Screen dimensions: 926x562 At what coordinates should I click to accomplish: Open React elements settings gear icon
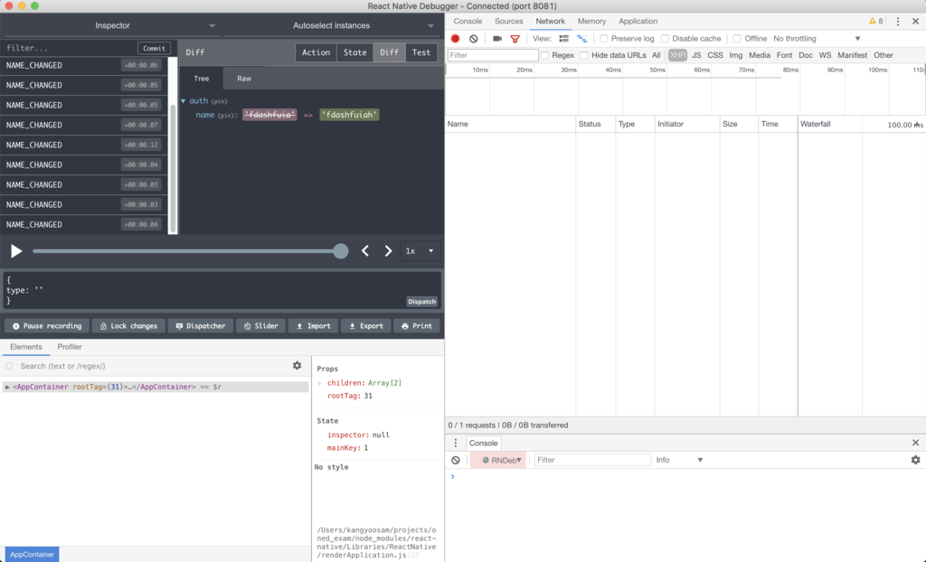tap(297, 366)
